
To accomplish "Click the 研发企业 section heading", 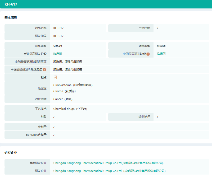I will [11, 153].
